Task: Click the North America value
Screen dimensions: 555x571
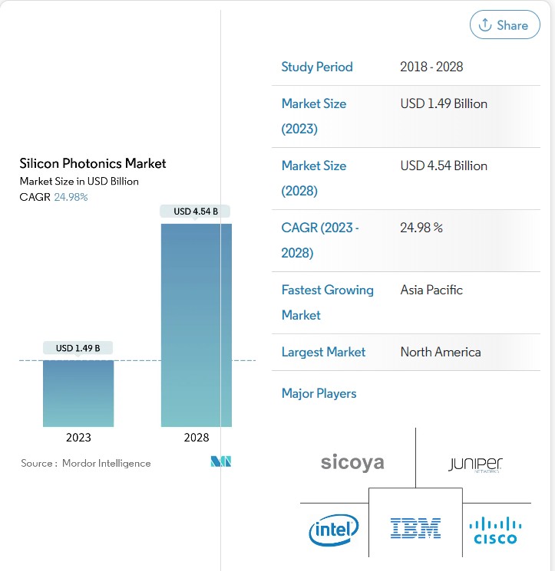Action: (441, 352)
